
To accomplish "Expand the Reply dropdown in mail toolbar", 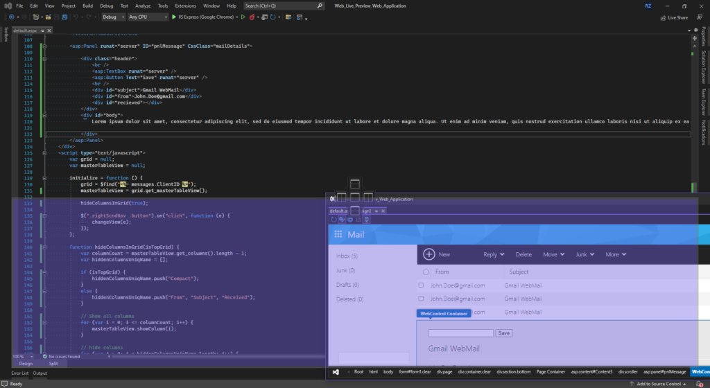I will pyautogui.click(x=502, y=254).
